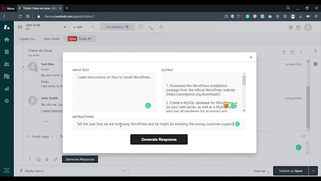The image size is (321, 181).
Task: Open the Submit as status dropdown arrow
Action: tap(313, 171)
